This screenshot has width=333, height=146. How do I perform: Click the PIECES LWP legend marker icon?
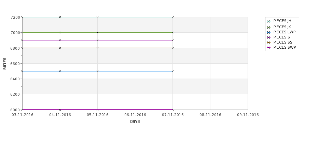pyautogui.click(x=269, y=32)
